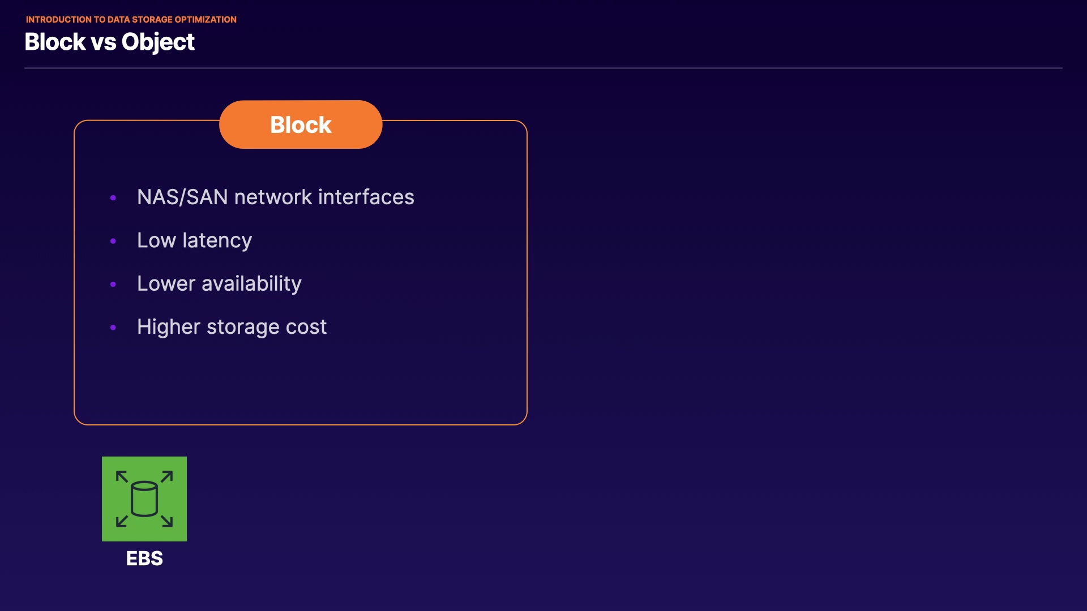This screenshot has height=611, width=1087.
Task: Select the "NAS/SAN network interfaces" bullet text
Action: click(x=275, y=197)
